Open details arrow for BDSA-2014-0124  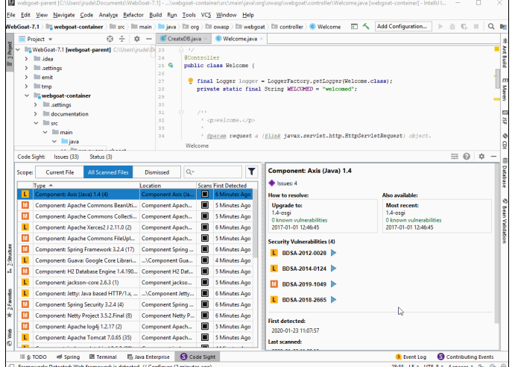tap(334, 269)
